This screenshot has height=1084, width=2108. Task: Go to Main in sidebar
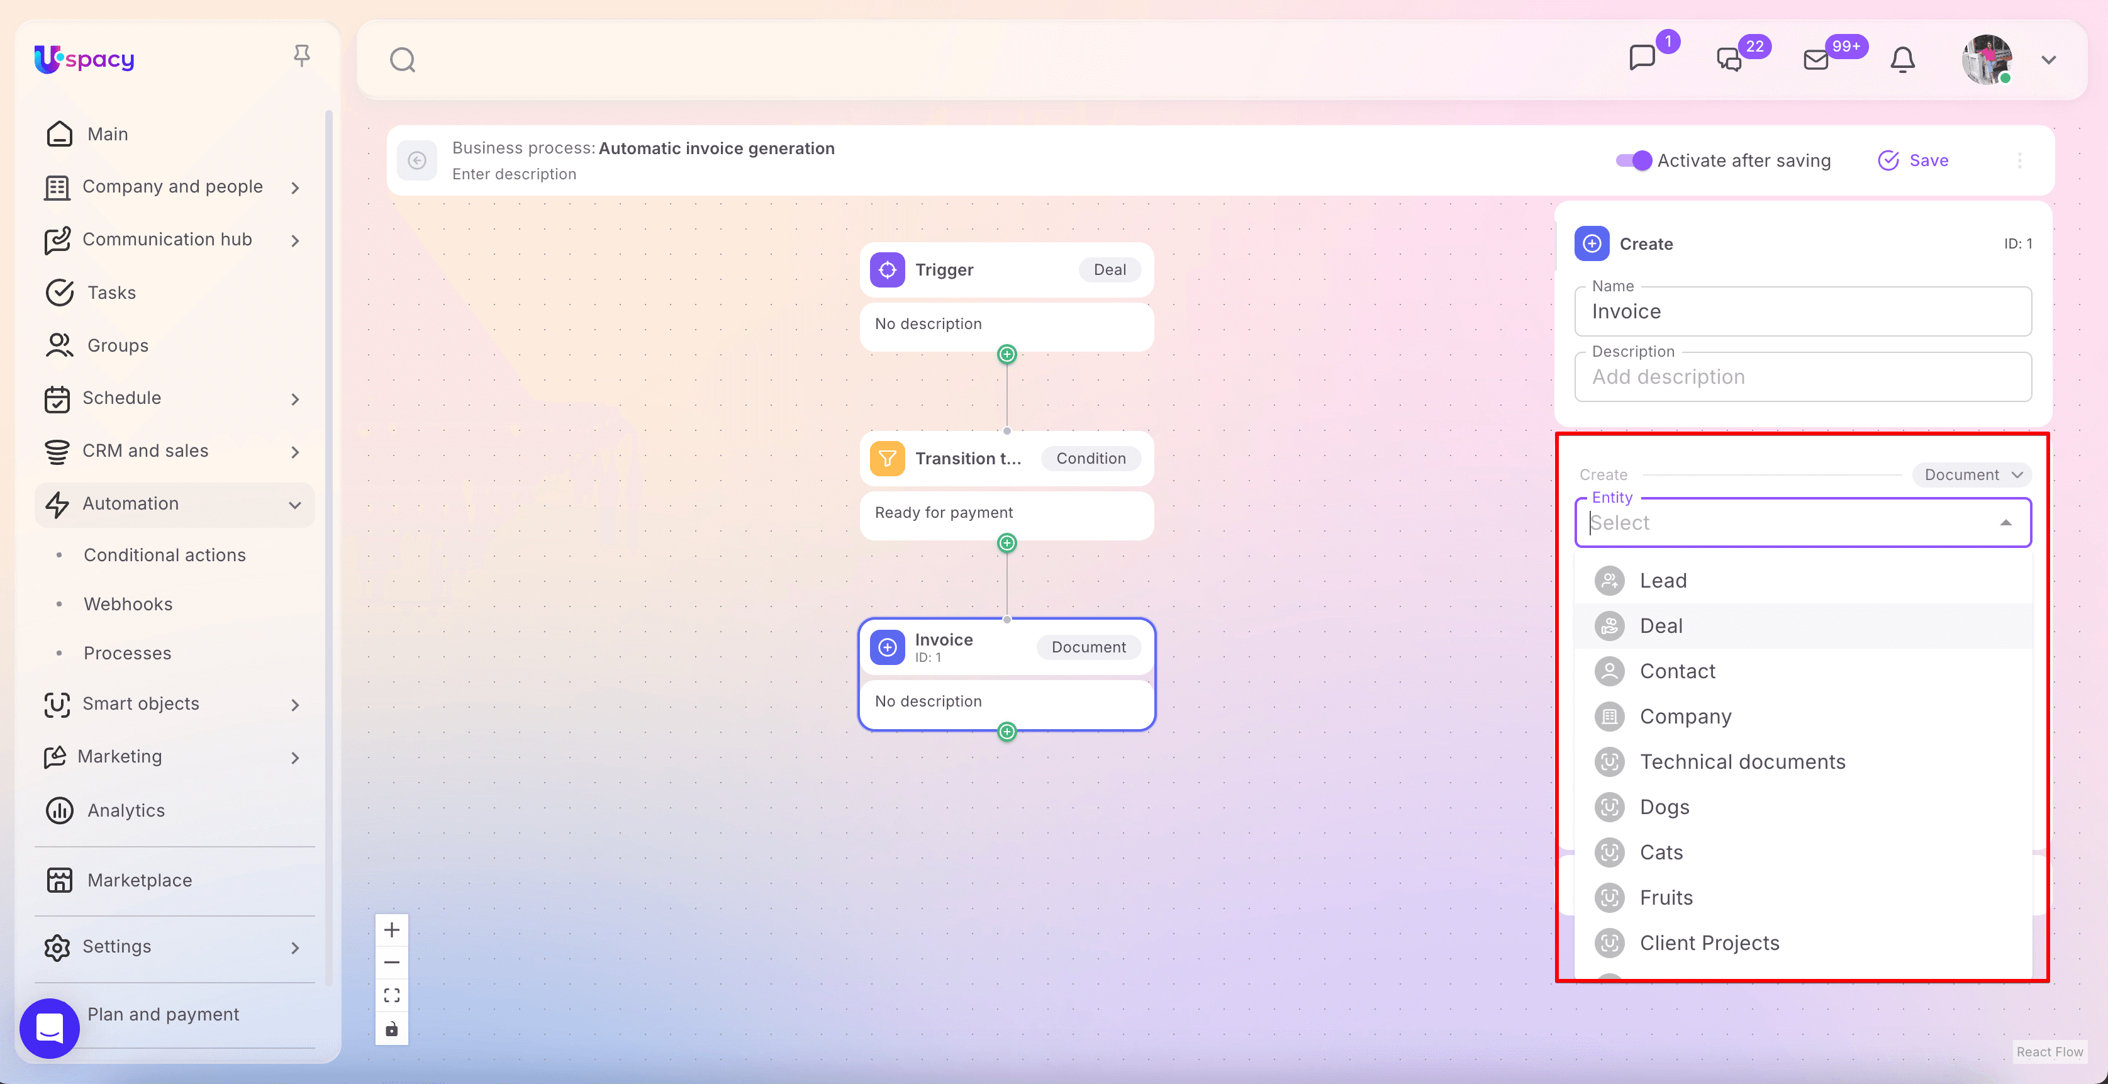point(174,134)
